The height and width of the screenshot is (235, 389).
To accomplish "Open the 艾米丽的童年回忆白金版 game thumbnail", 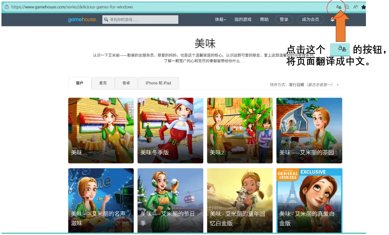I will pyautogui.click(x=240, y=201).
